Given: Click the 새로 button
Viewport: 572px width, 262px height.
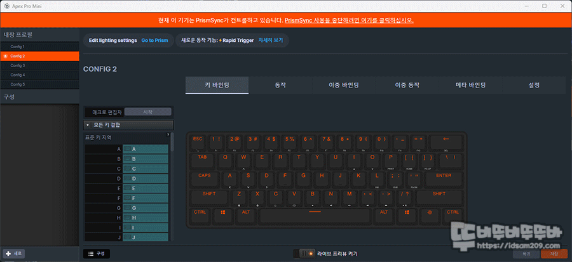Looking at the screenshot, I should 13,254.
